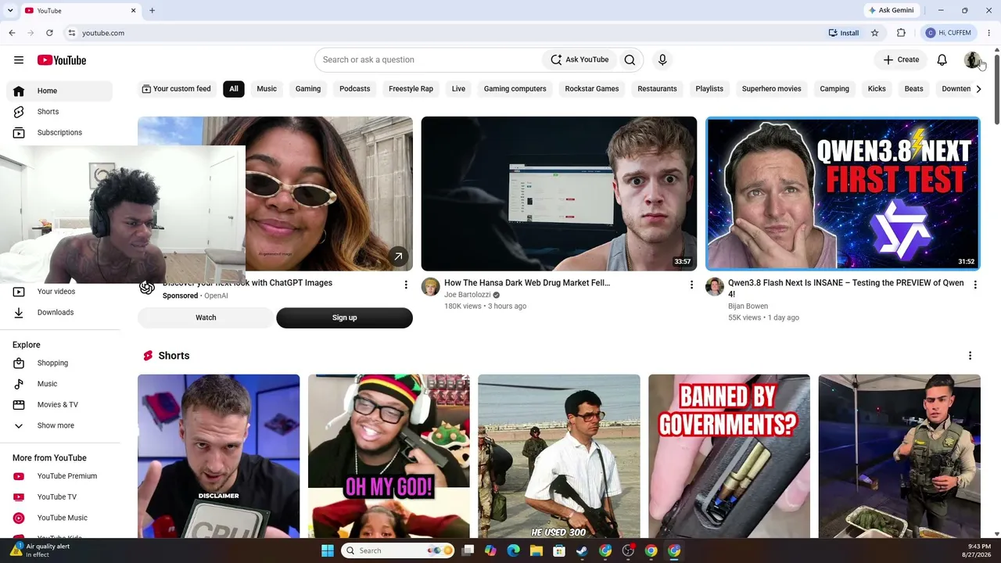View site information icon beside the URL

(x=71, y=33)
